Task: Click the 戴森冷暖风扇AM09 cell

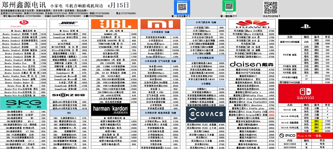Action: click(x=249, y=125)
